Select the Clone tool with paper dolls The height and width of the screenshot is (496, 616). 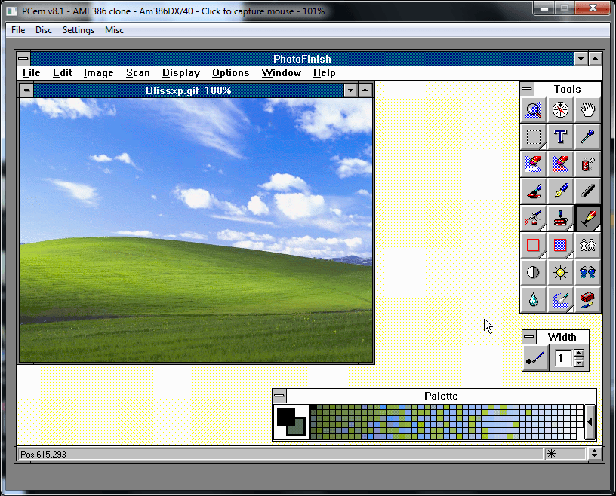tap(587, 245)
